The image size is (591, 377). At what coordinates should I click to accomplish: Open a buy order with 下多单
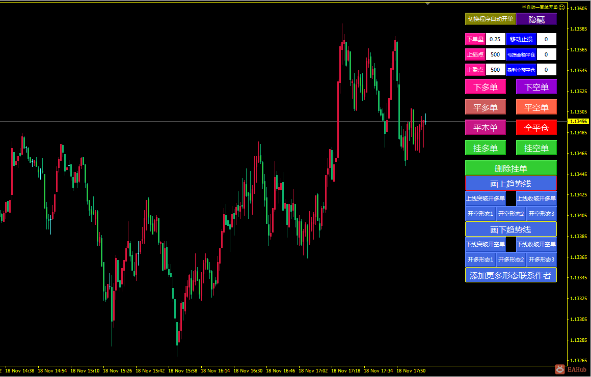click(486, 87)
